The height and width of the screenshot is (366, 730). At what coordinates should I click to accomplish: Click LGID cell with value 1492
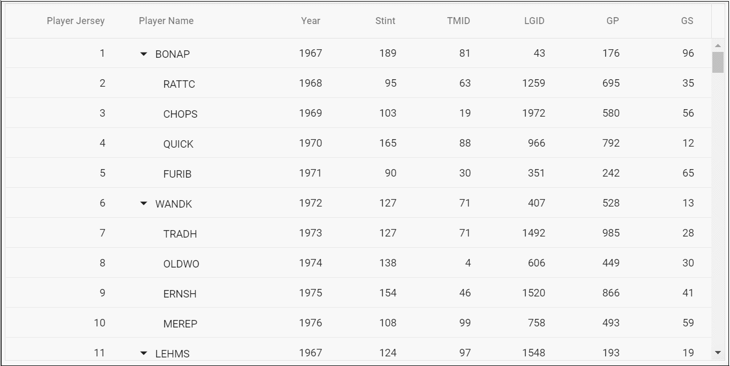pos(534,233)
